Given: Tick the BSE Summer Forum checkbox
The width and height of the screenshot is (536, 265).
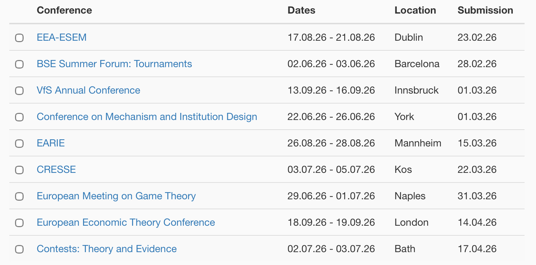Looking at the screenshot, I should 19,64.
